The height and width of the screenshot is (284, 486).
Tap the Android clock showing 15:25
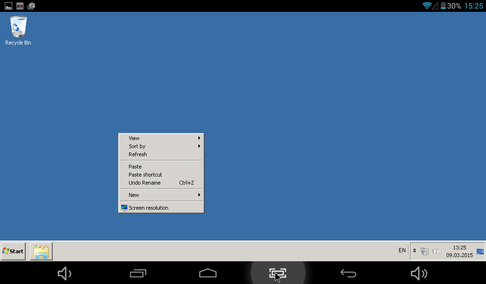click(x=473, y=6)
